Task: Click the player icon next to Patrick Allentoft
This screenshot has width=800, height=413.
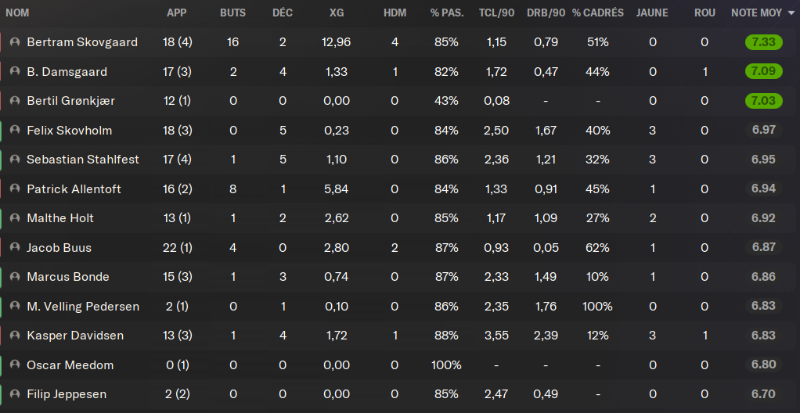Action: [15, 189]
